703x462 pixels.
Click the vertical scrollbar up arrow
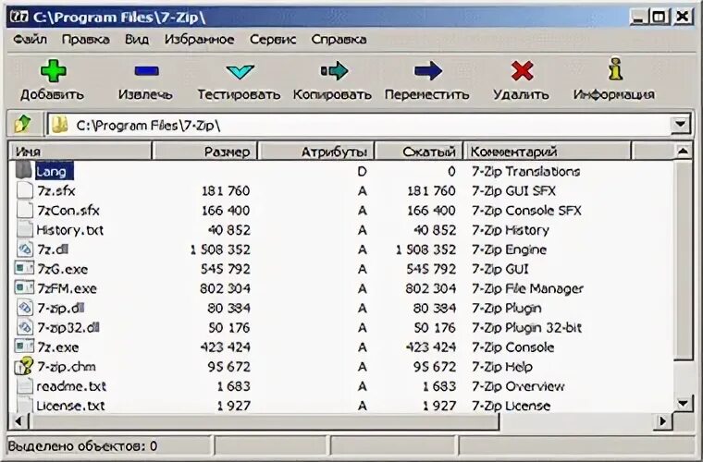(x=683, y=152)
